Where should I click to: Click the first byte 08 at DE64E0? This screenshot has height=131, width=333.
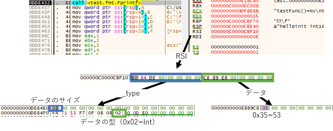55,108
